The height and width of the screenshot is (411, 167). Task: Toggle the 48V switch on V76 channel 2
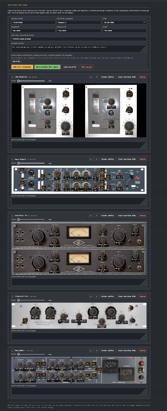point(129,93)
